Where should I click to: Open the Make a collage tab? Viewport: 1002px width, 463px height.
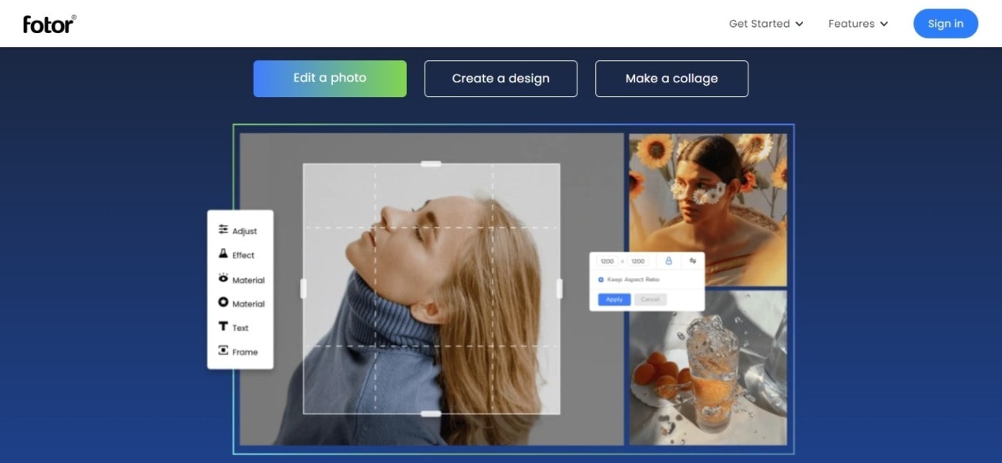[671, 79]
